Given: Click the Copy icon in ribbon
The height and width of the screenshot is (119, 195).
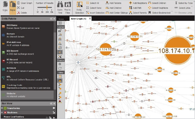Looking at the screenshot, I should 5,4.
